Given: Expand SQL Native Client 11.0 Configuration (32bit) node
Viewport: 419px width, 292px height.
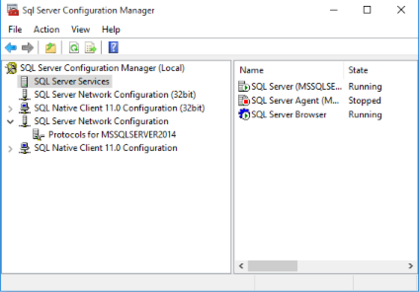Looking at the screenshot, I should click(x=10, y=109).
